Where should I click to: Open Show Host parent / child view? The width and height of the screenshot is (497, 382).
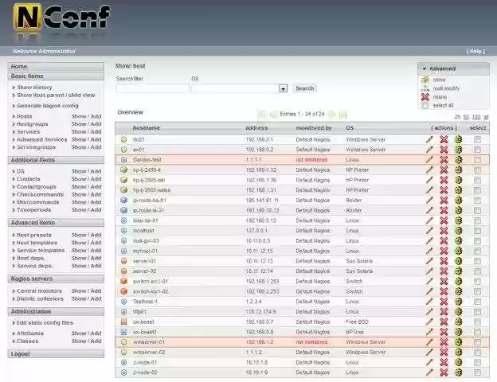(56, 95)
